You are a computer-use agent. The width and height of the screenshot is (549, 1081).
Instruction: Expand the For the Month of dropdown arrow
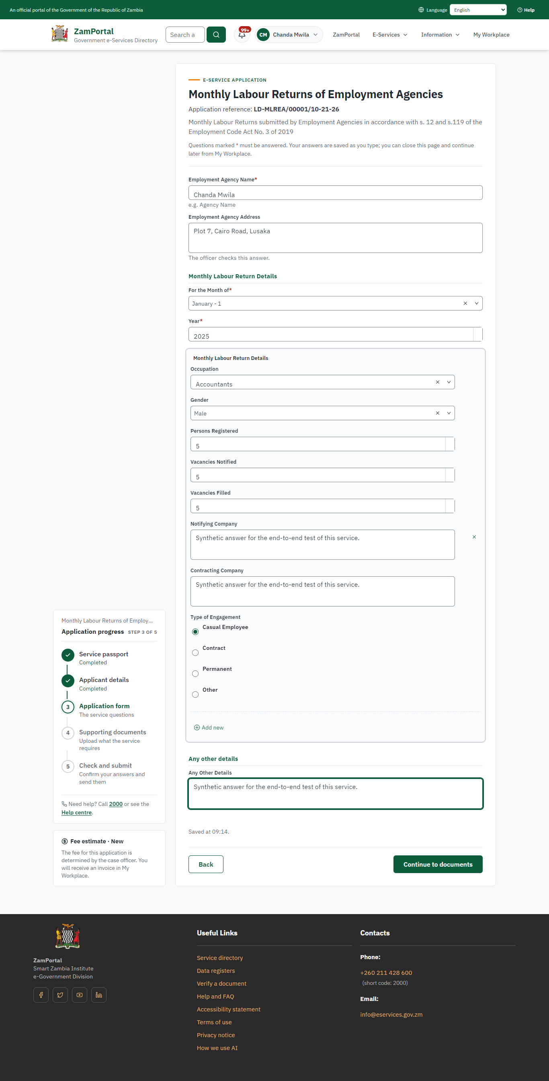point(476,303)
